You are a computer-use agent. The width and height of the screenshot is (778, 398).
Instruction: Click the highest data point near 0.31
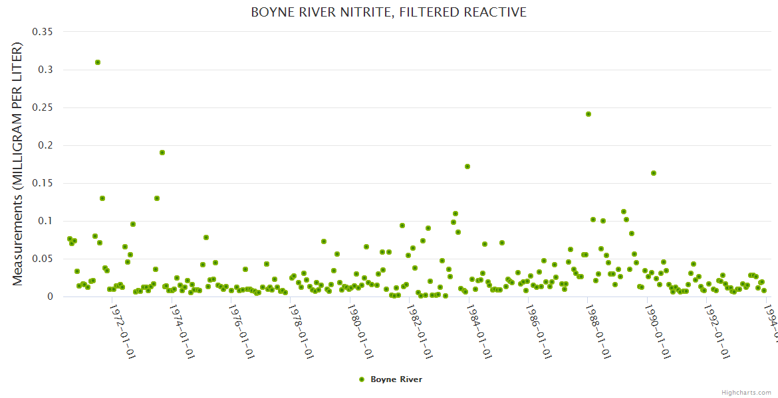(98, 62)
